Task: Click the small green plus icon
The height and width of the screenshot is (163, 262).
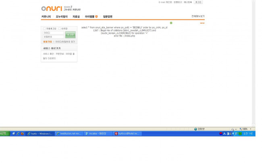Action: point(171,23)
